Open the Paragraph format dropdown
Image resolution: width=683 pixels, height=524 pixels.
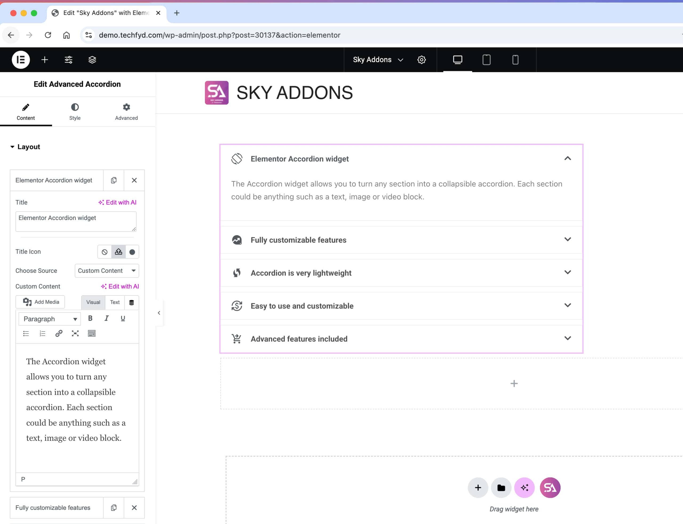[50, 319]
